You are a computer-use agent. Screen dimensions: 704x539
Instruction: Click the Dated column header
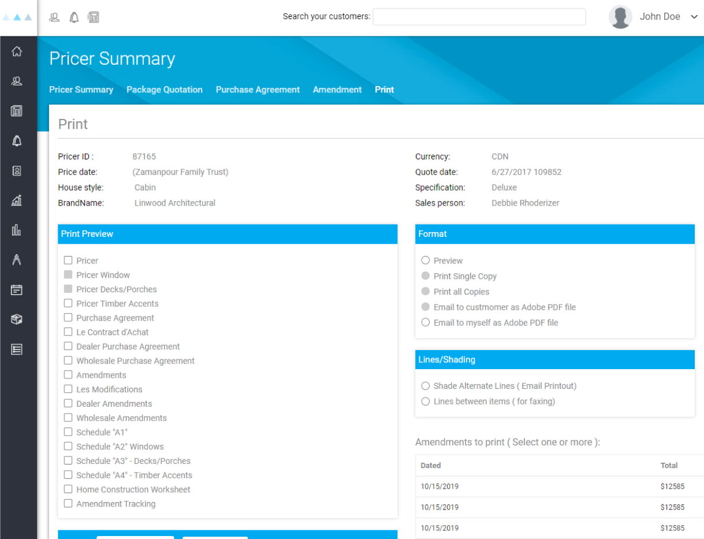pos(431,465)
